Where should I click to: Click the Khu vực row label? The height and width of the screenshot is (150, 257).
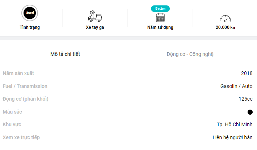(12, 124)
